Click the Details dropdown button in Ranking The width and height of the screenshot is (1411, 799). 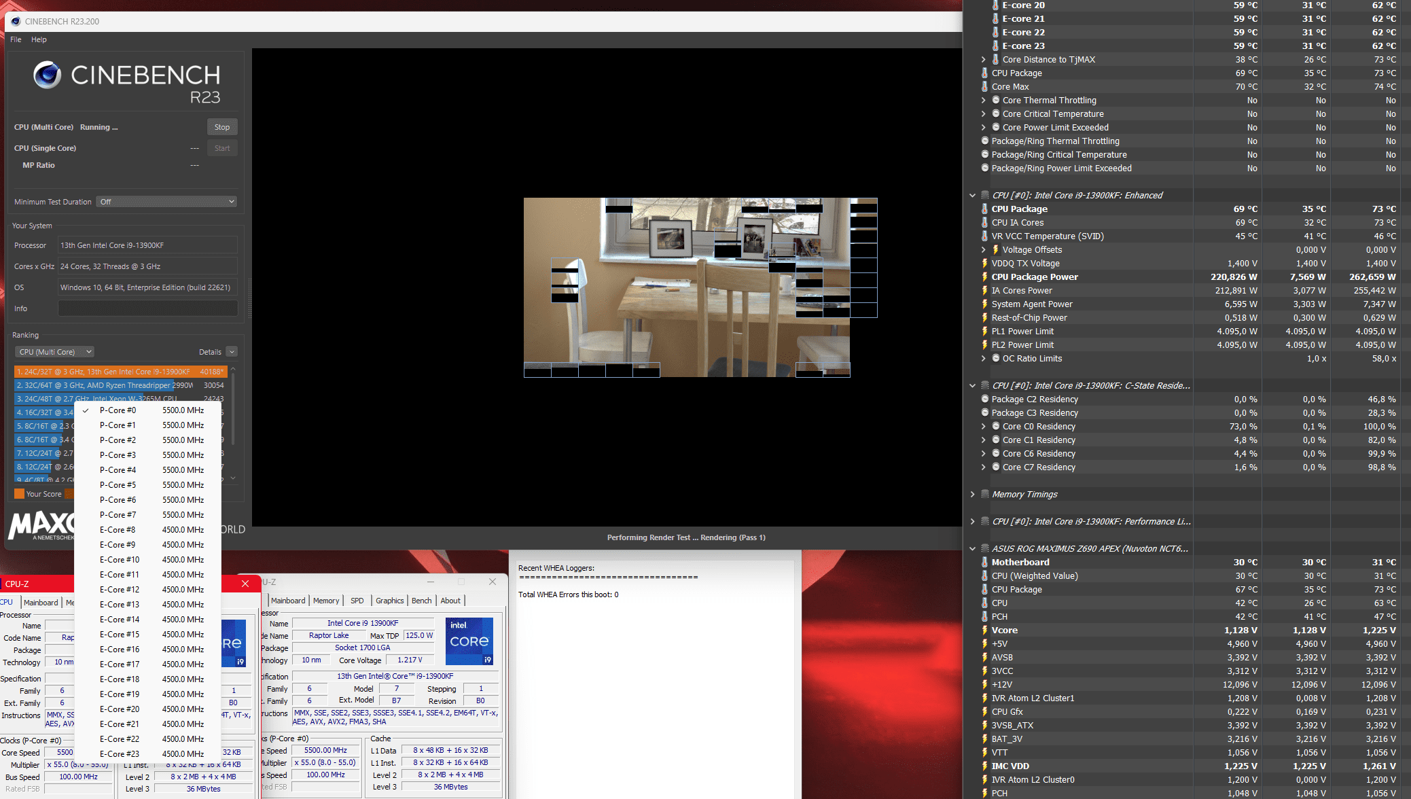[232, 352]
